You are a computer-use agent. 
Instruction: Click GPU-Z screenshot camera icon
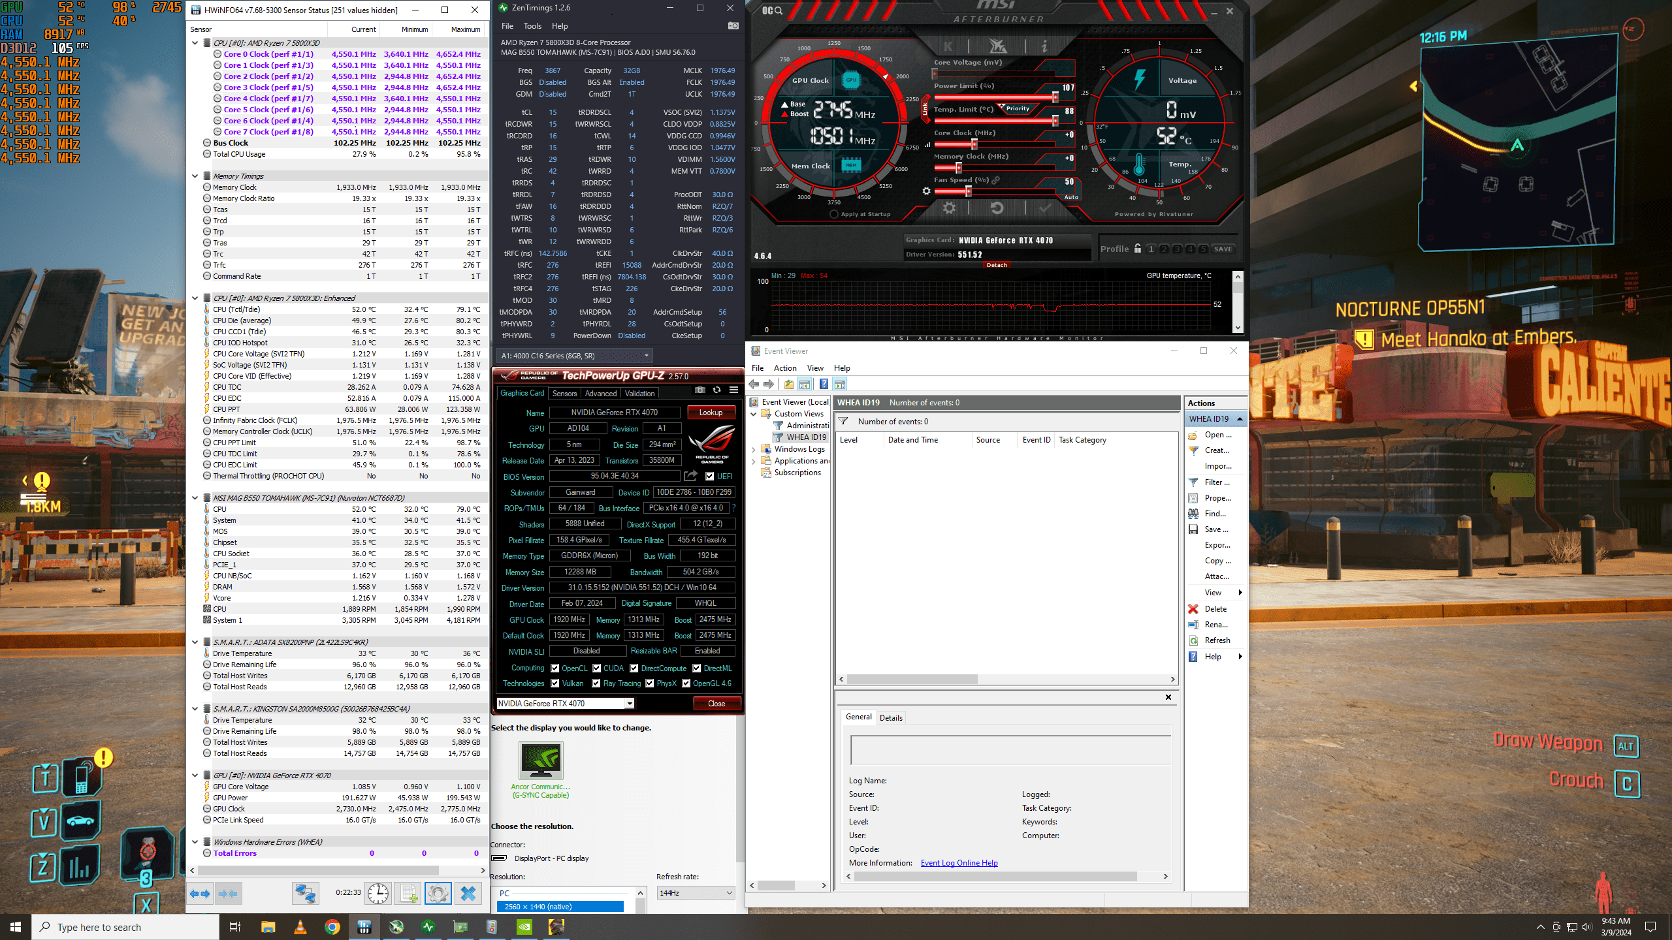[700, 390]
